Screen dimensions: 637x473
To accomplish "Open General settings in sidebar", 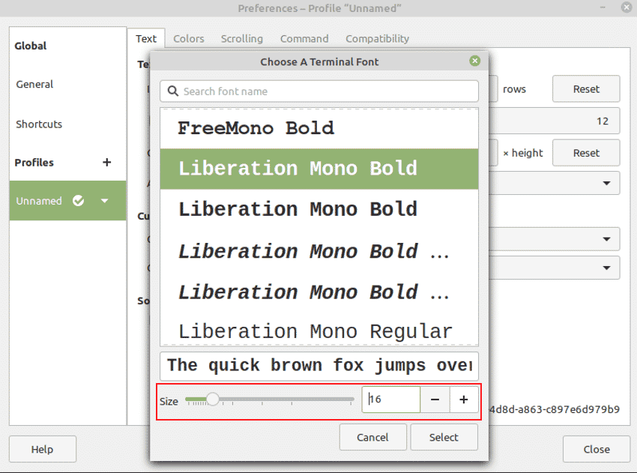I will (34, 84).
